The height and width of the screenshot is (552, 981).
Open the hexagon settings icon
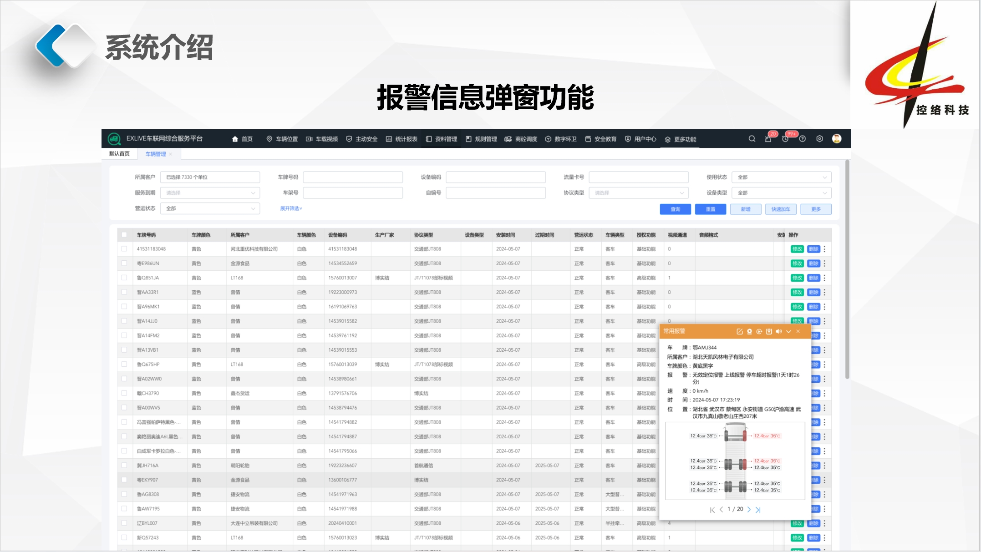point(819,139)
